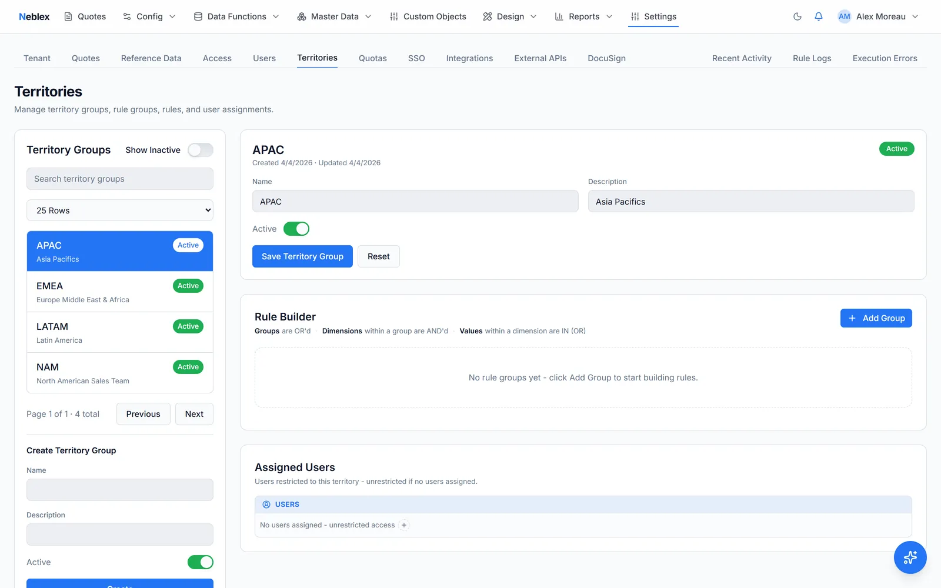The height and width of the screenshot is (588, 941).
Task: Focus the Search territory groups field
Action: (120, 179)
